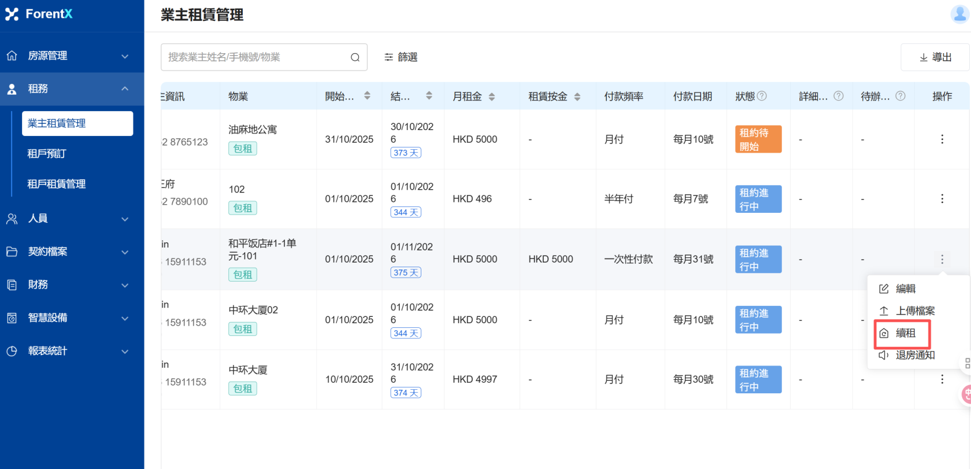This screenshot has width=971, height=469.
Task: Open actions menu for 油麻地公寓 row
Action: (942, 139)
